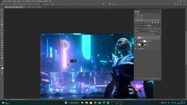The image size is (187, 105).
Task: Select the Courbes 1 mask thumbnail
Action: [145, 41]
